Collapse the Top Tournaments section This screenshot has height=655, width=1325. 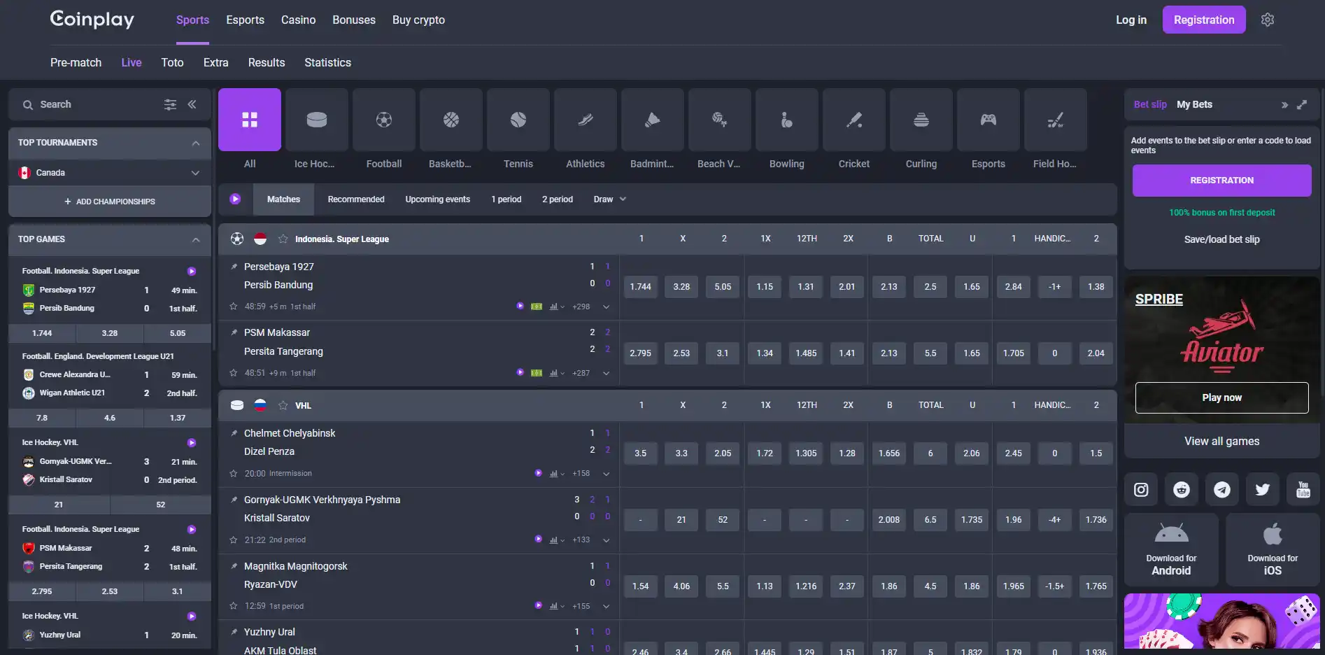point(196,143)
